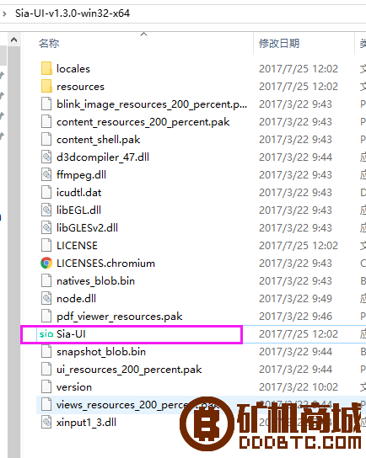Click the locales folder icon
366x458 pixels.
[x=46, y=69]
